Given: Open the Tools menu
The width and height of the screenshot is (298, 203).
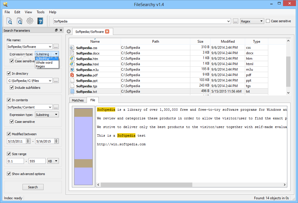Looking at the screenshot, I should point(40,12).
